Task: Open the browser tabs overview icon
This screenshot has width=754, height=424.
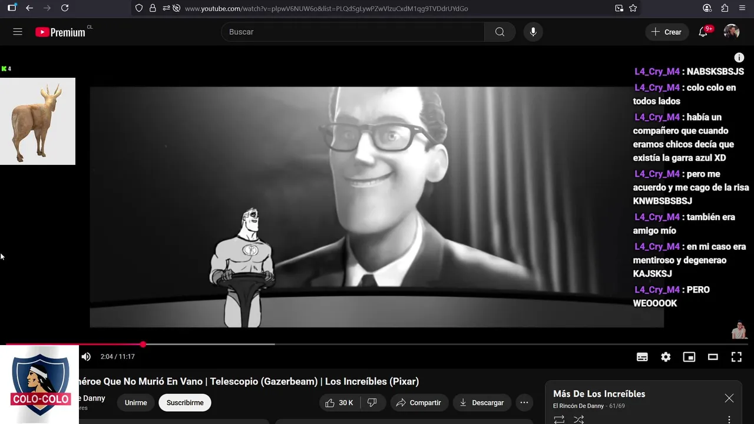Action: (x=12, y=8)
